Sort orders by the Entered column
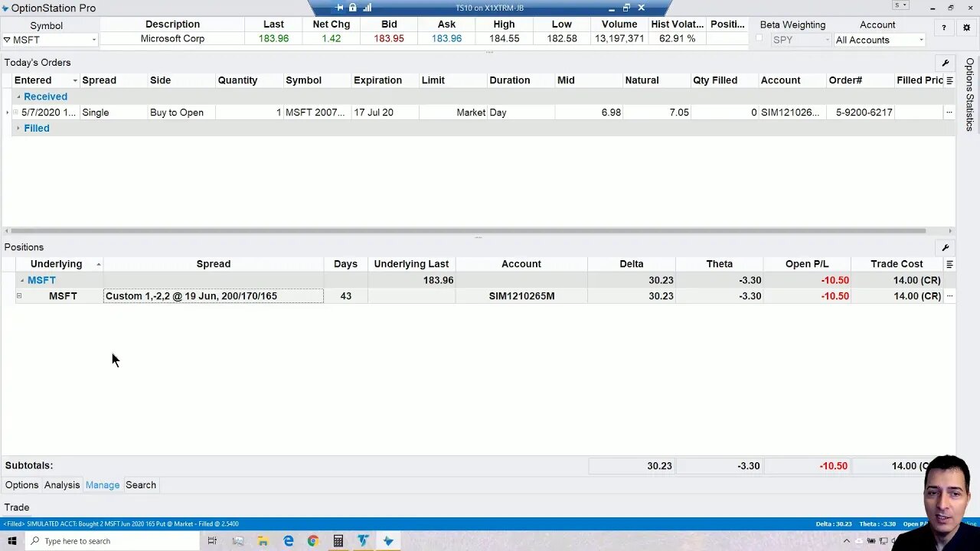The height and width of the screenshot is (551, 980). tap(46, 80)
